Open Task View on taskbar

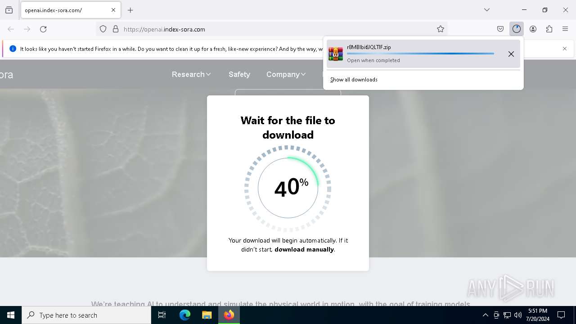point(162,315)
